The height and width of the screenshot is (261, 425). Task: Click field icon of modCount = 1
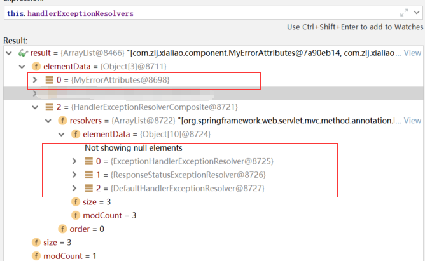[36, 256]
